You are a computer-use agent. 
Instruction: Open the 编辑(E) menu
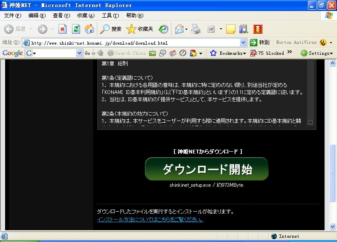tap(37, 16)
